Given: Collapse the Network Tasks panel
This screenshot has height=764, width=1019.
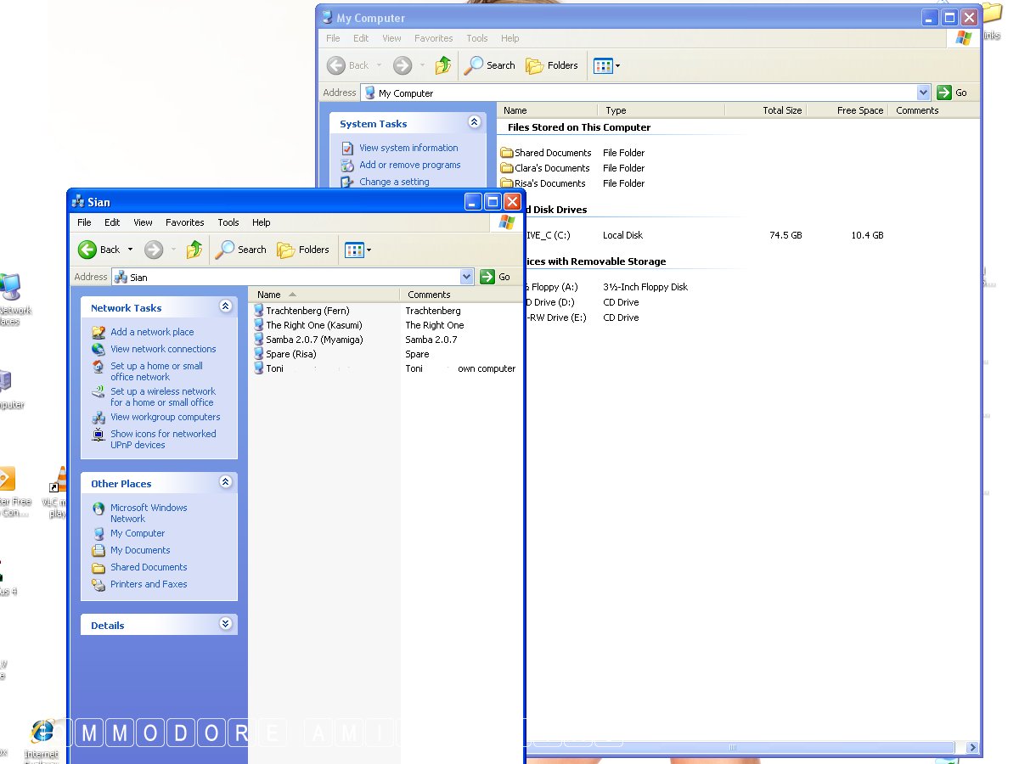Looking at the screenshot, I should coord(225,307).
